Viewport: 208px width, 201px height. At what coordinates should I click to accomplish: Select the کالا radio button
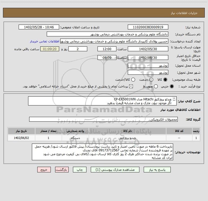165,80
